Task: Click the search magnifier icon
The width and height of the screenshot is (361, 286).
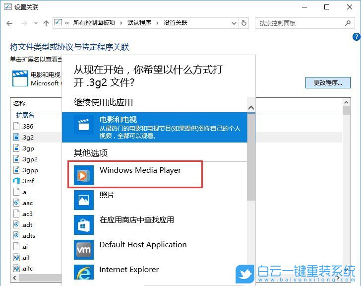Action: click(348, 23)
